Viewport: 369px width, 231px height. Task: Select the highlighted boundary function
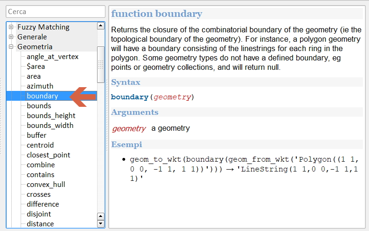point(42,96)
